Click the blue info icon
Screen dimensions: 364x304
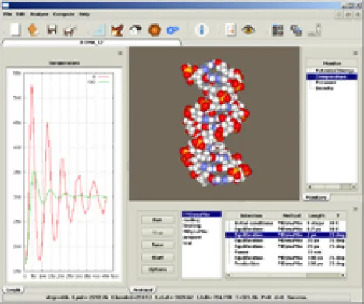[x=202, y=30]
